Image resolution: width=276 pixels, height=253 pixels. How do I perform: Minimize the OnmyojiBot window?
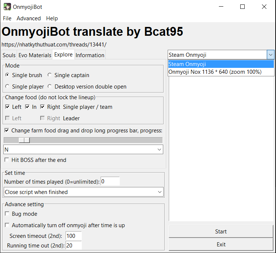[221, 7]
